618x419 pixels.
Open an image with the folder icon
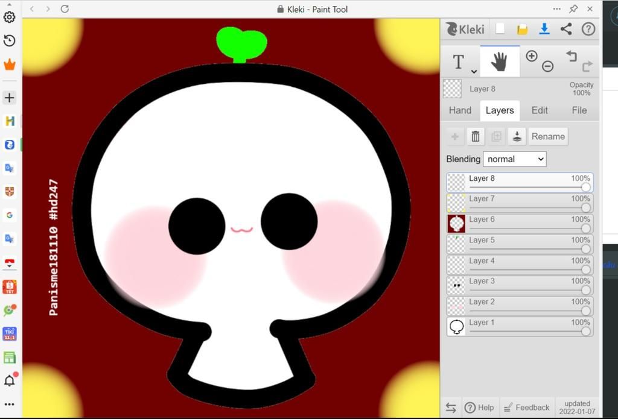[522, 29]
